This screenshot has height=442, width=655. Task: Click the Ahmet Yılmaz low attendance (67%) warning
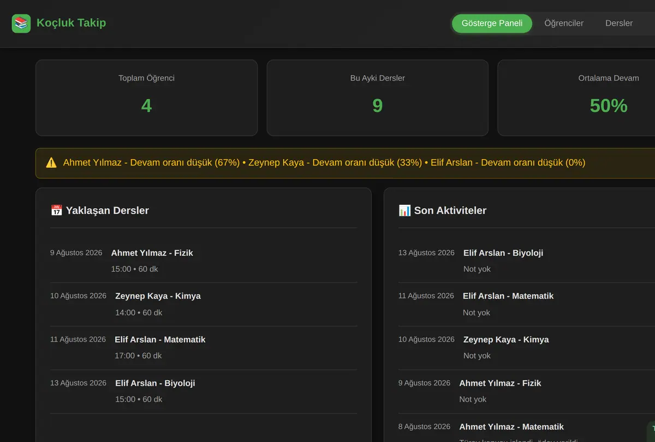click(x=151, y=162)
